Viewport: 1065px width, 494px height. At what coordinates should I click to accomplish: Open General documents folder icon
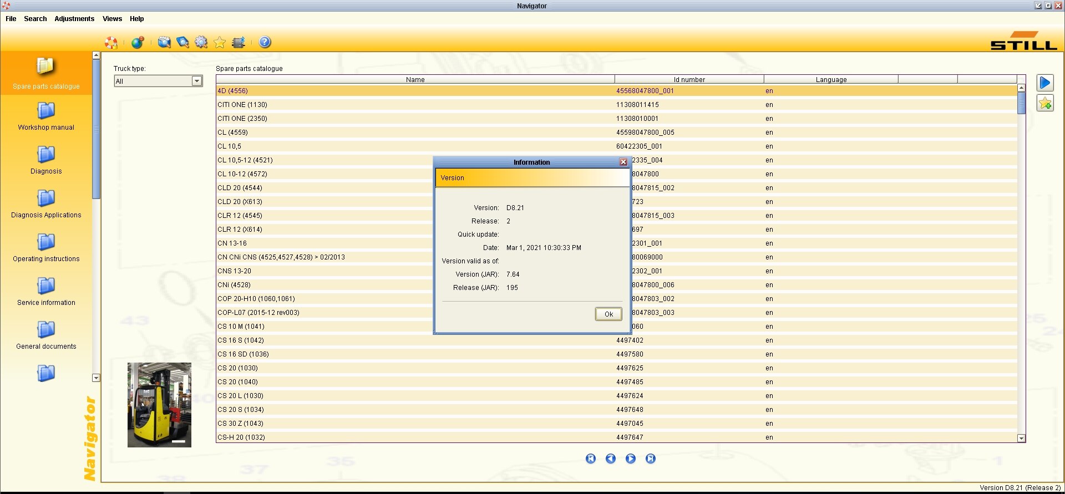tap(46, 330)
